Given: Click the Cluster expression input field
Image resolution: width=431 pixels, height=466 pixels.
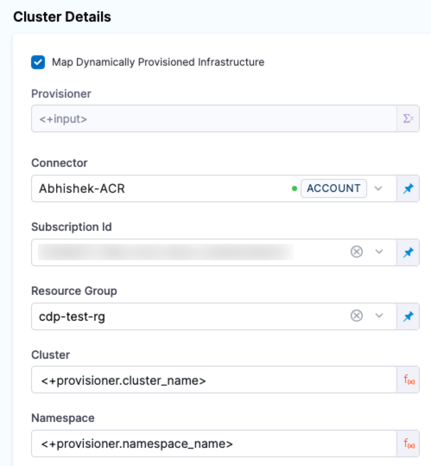Looking at the screenshot, I should [x=214, y=380].
